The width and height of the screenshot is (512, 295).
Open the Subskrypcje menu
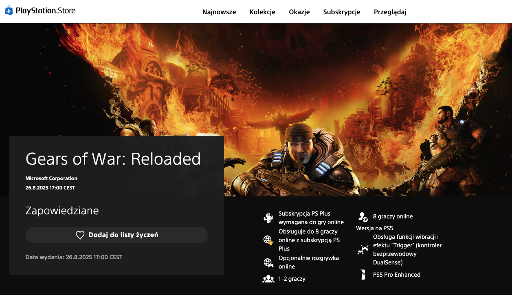342,12
